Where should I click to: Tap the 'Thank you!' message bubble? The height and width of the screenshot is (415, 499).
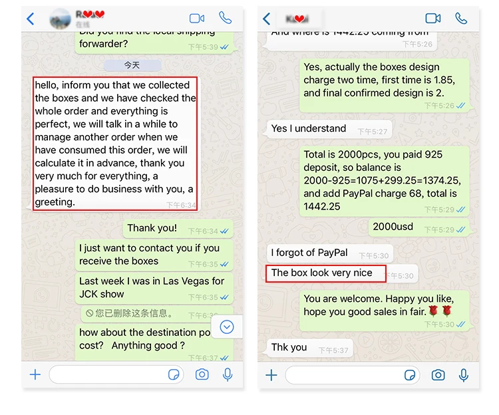point(178,229)
